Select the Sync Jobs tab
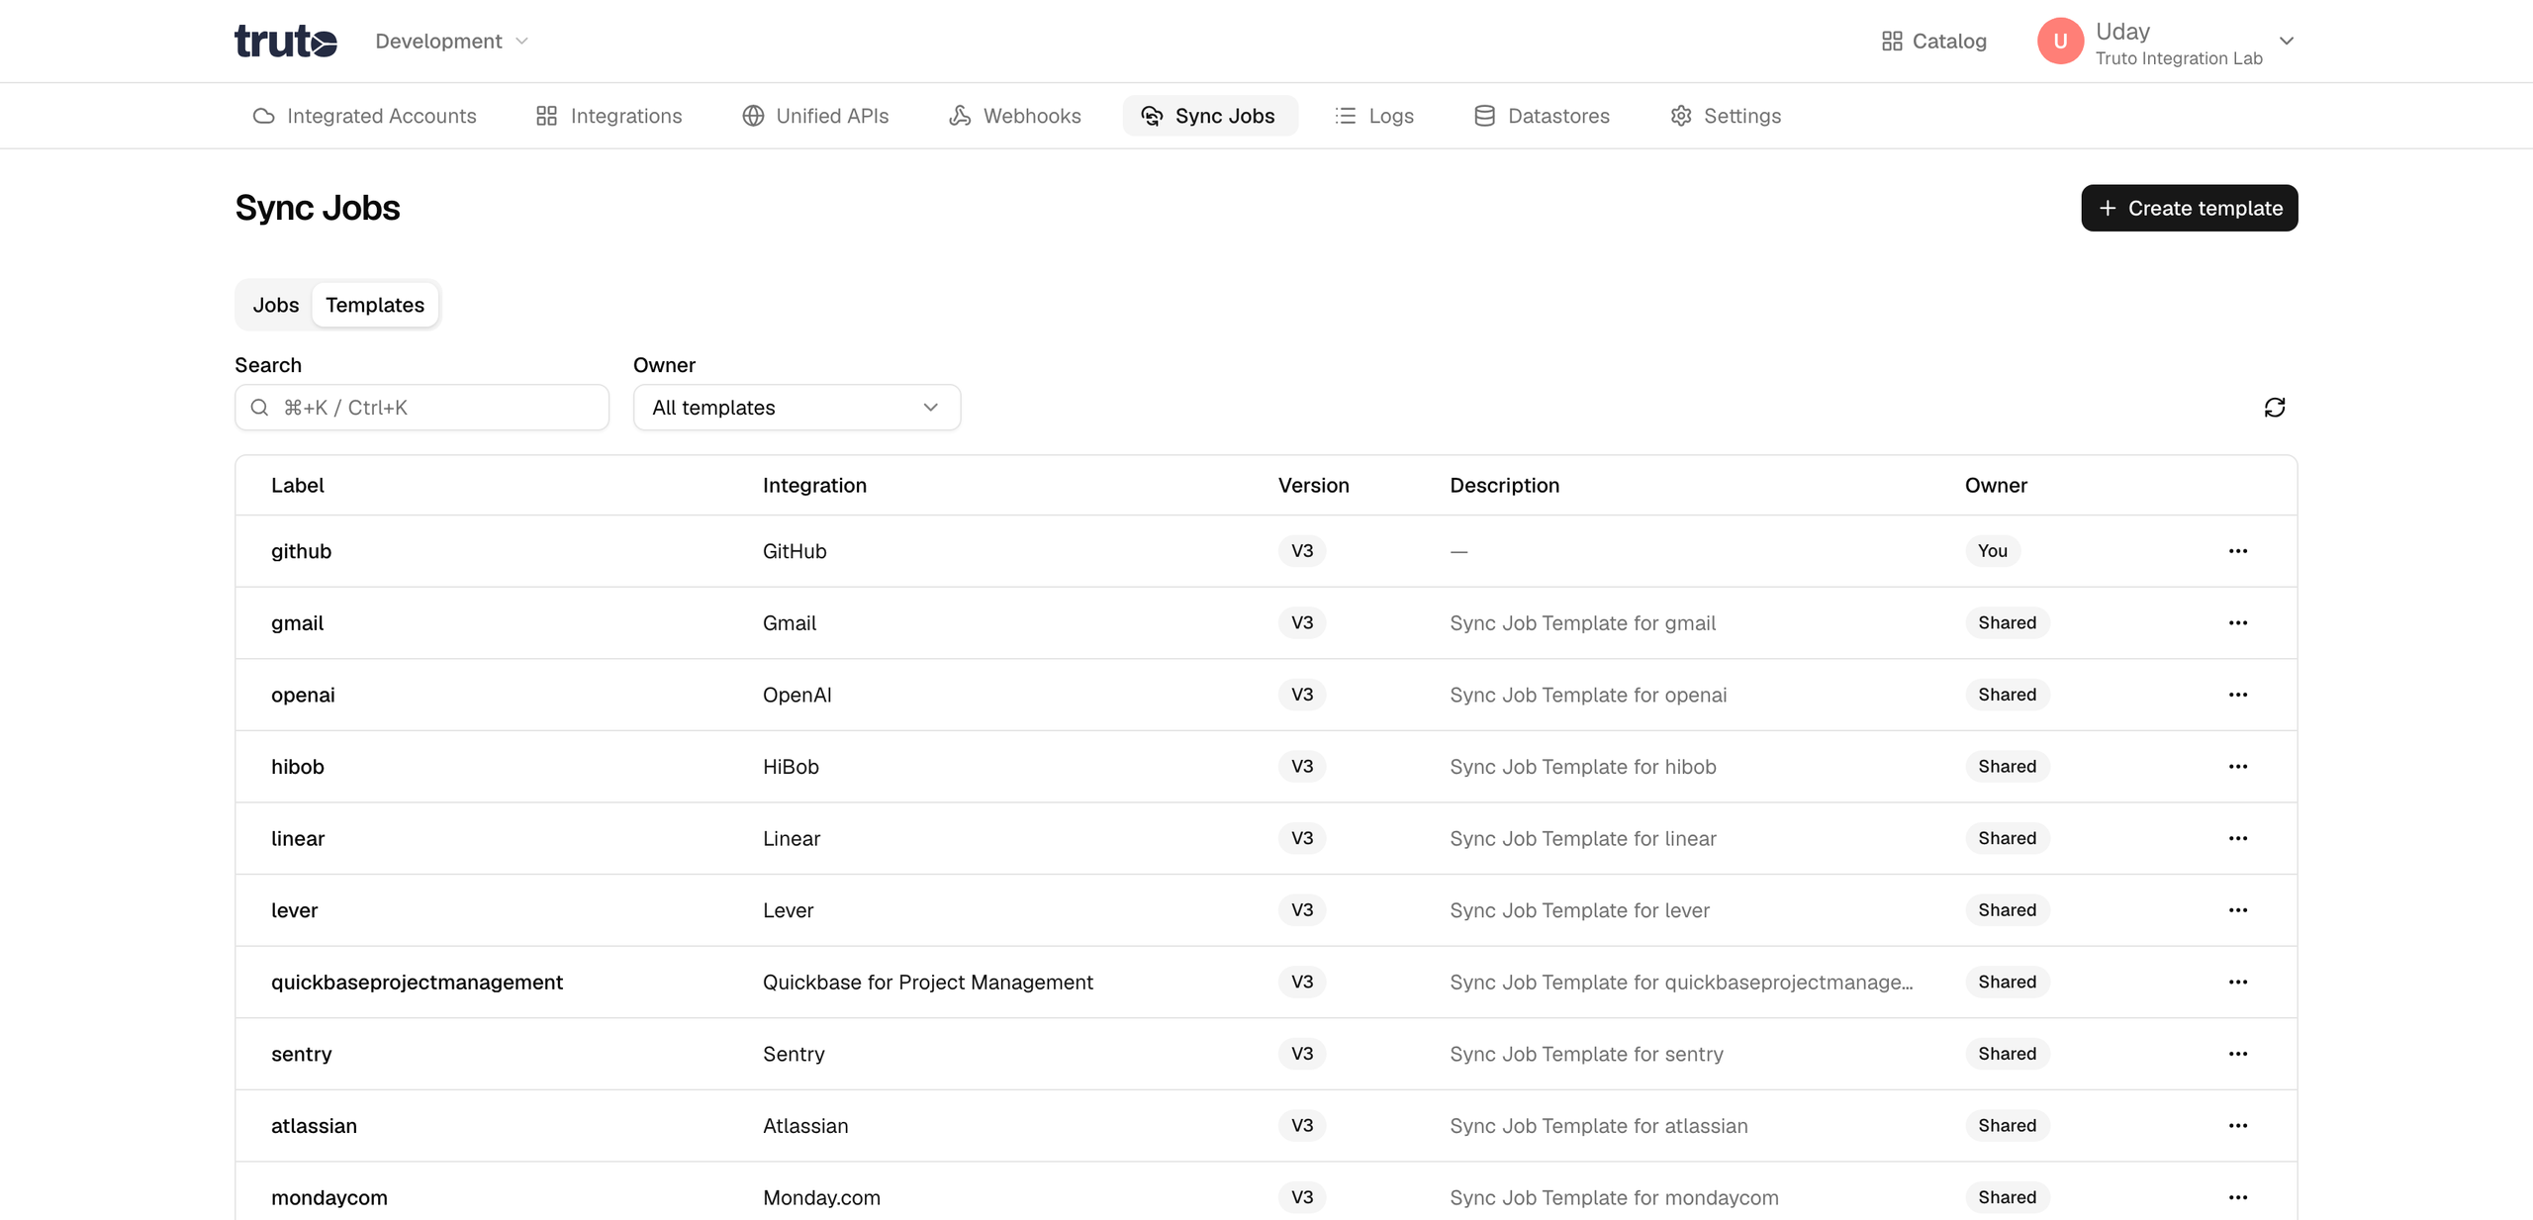Screen dimensions: 2533x1220 (1209, 116)
